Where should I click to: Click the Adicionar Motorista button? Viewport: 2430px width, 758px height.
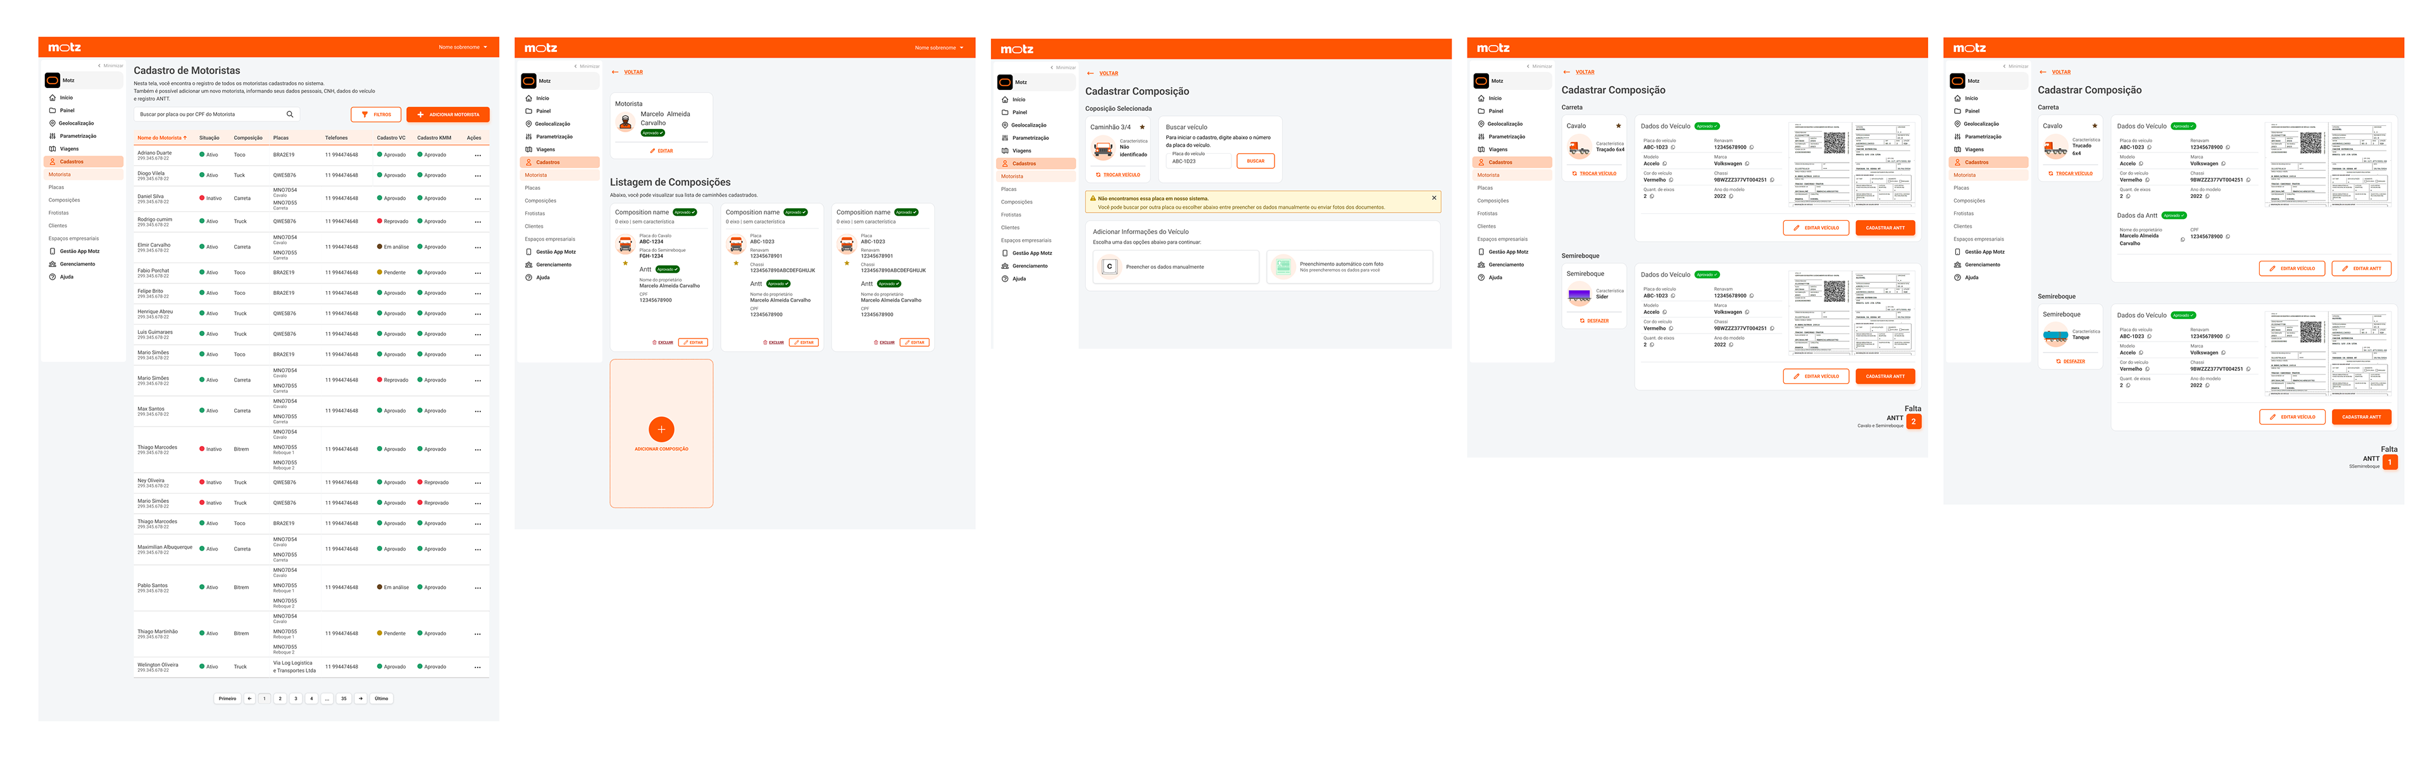pos(448,114)
